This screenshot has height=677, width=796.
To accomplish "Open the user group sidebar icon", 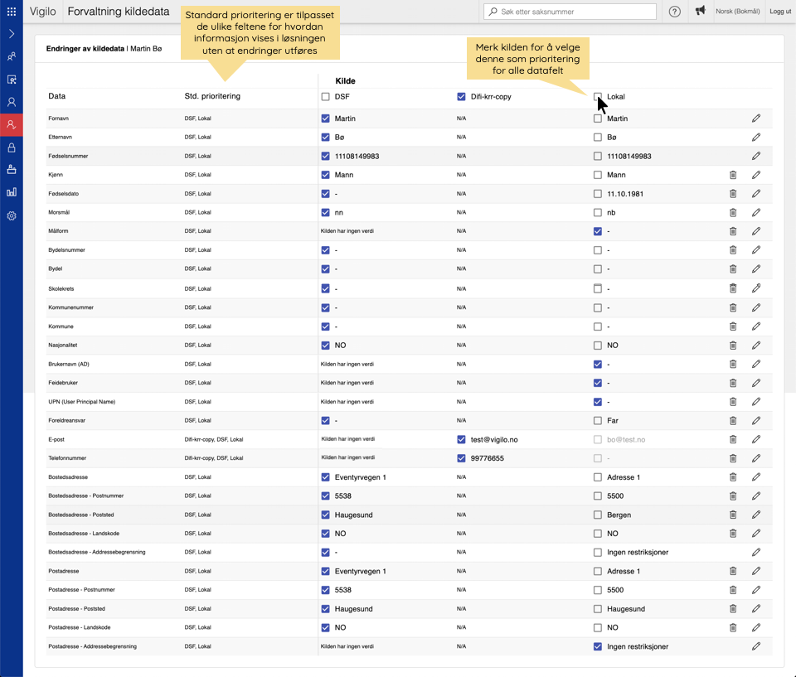I will coord(11,56).
